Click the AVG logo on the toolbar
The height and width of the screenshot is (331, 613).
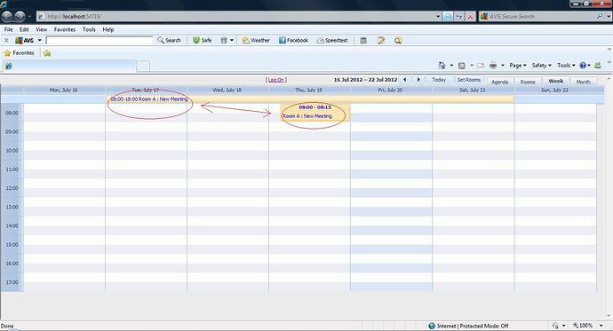coord(24,40)
